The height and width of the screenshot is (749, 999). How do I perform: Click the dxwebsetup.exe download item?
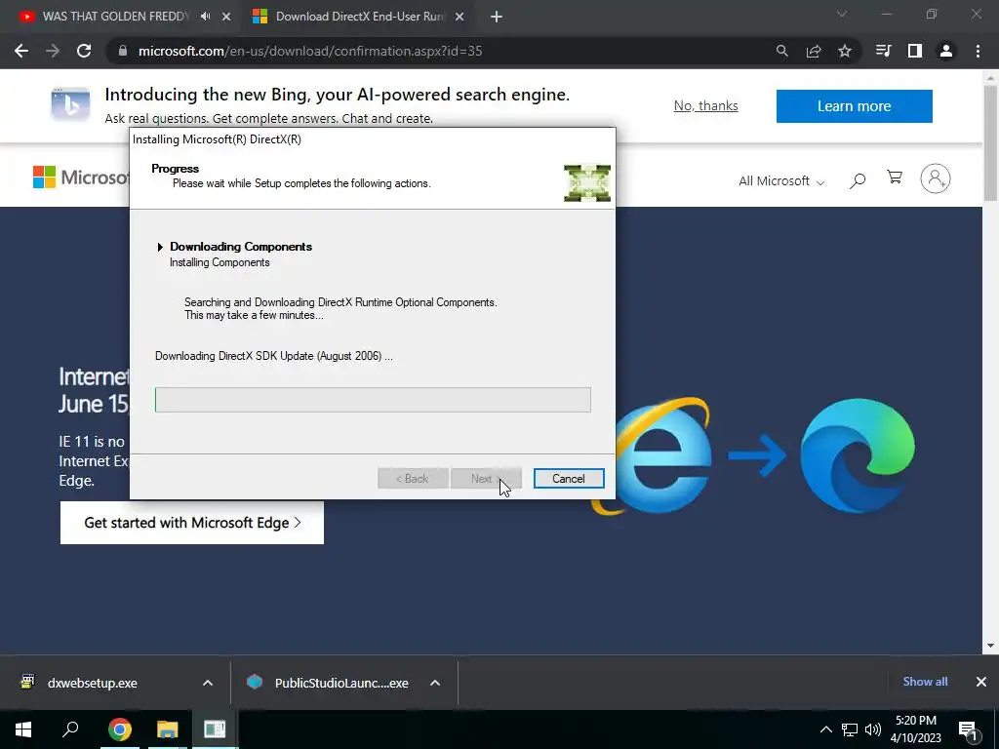pyautogui.click(x=93, y=683)
